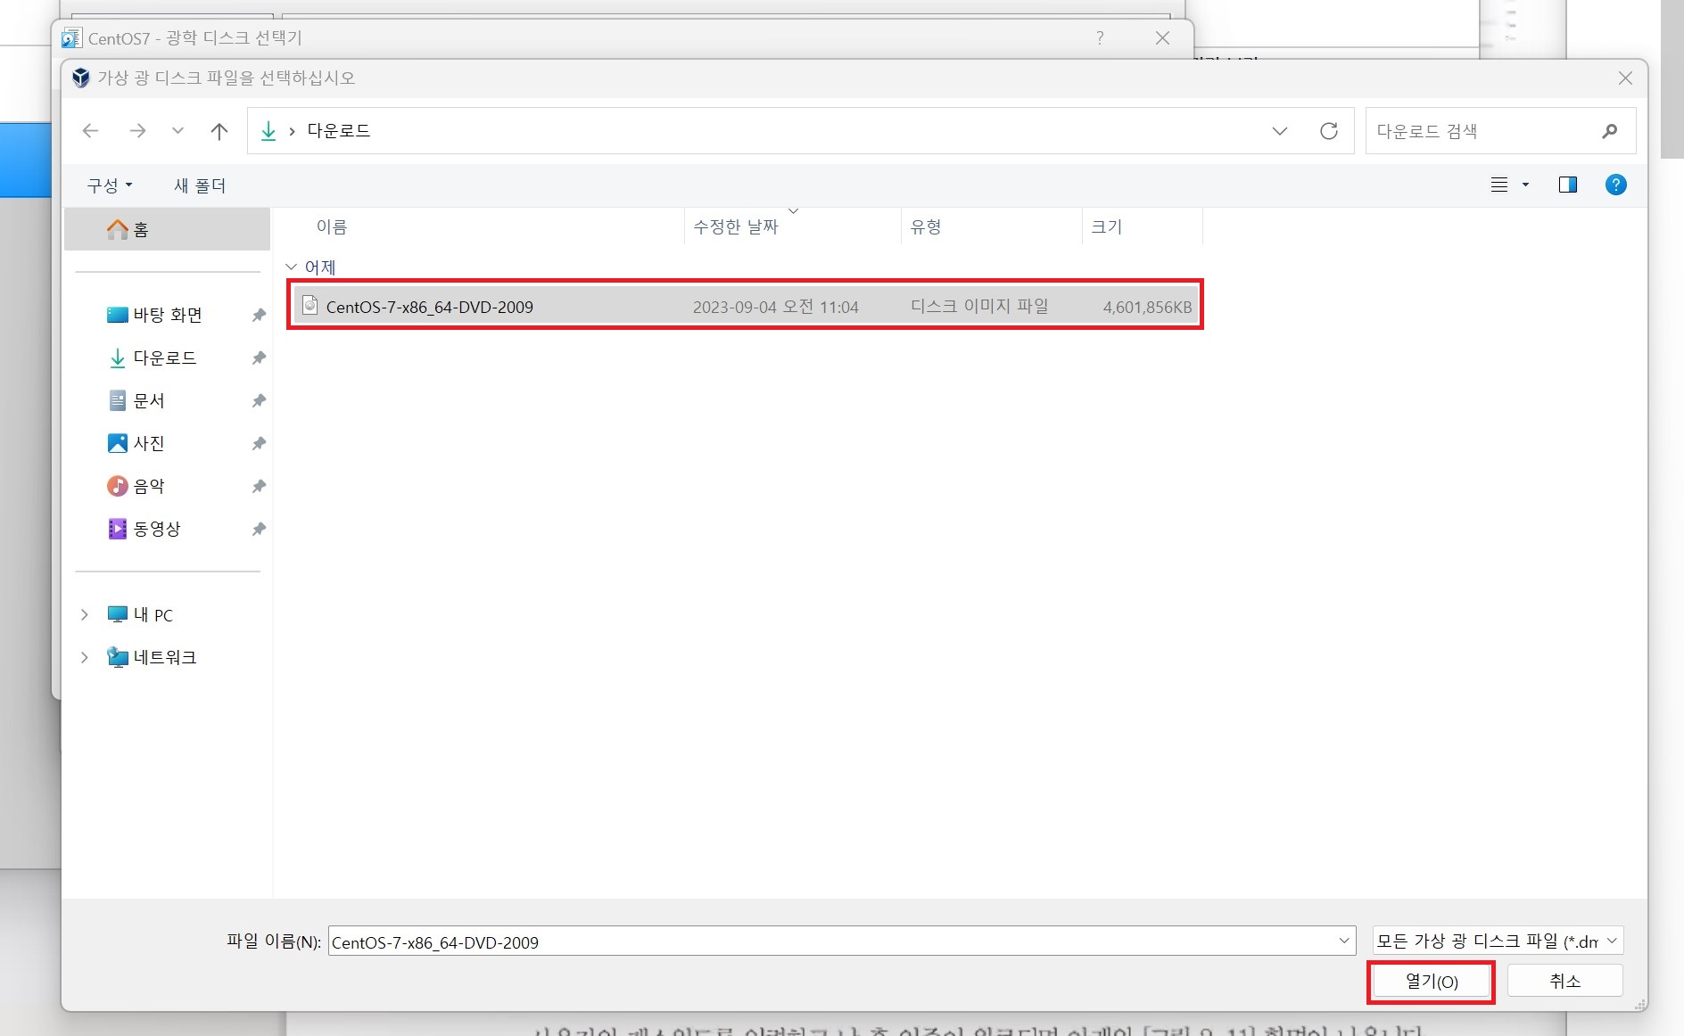Collapse the 어제 group
Viewport: 1684px width, 1036px height.
(x=291, y=267)
